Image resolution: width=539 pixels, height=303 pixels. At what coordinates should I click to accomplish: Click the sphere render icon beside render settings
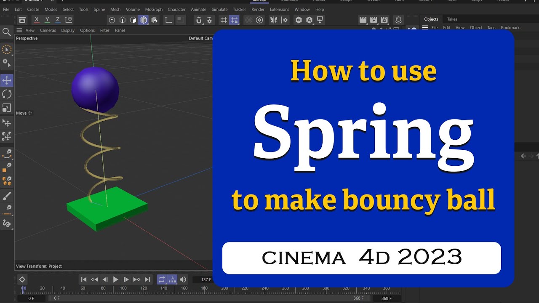(x=398, y=20)
